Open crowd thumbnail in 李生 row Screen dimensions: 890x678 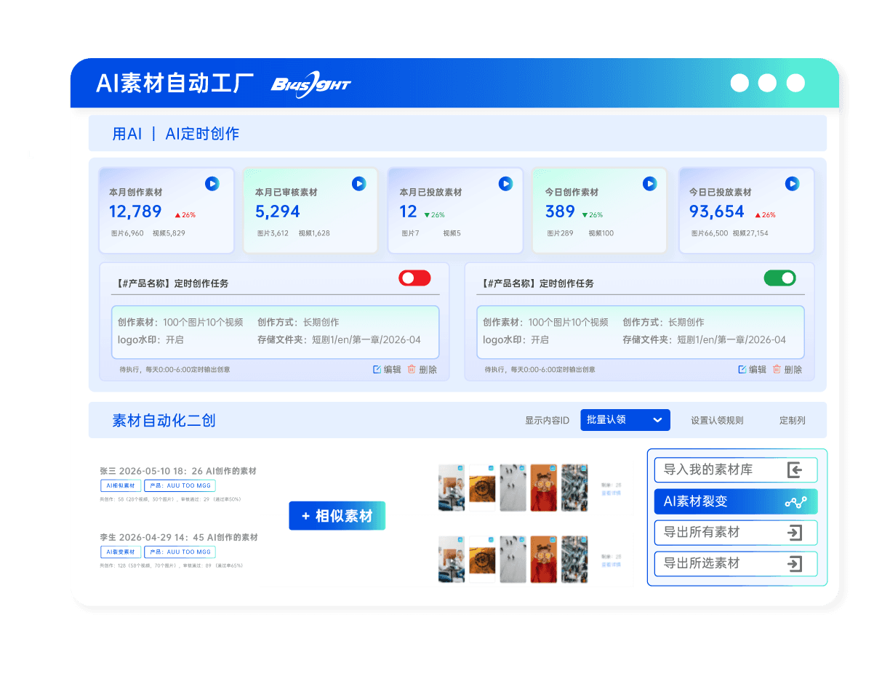(x=574, y=559)
